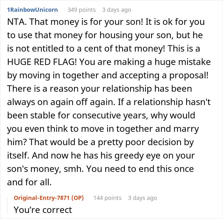223x219 pixels.
Task: Click the top comment's 3 days ago timestamp
Action: pos(116,10)
